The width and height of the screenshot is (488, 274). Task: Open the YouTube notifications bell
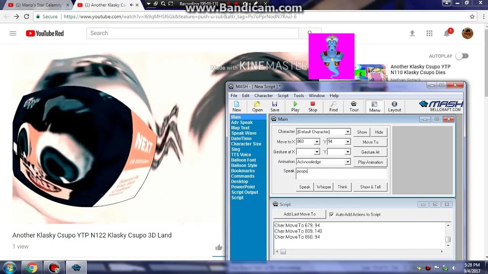pyautogui.click(x=447, y=33)
